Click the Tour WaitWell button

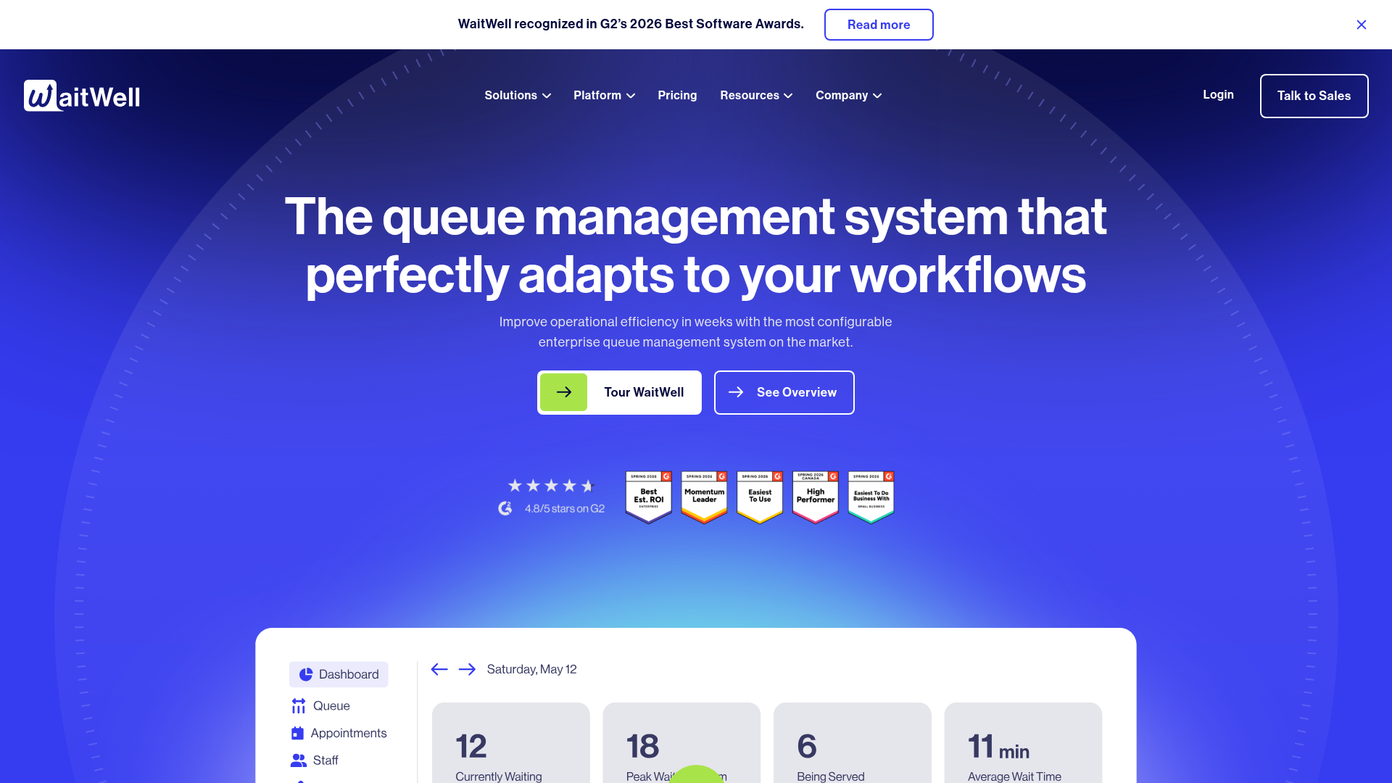pyautogui.click(x=619, y=392)
